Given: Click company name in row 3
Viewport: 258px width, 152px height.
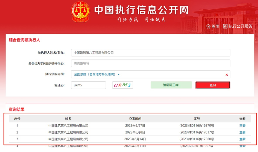Looking at the screenshot, I should (68, 139).
